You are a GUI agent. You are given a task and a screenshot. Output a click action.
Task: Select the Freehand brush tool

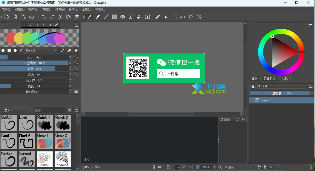[89, 17]
